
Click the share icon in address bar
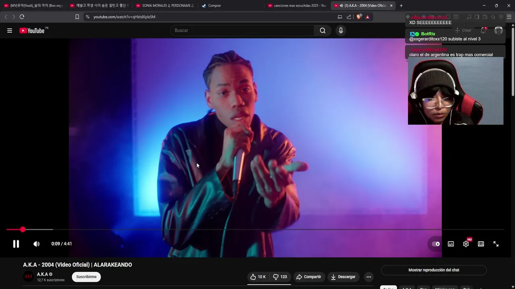pos(349,17)
